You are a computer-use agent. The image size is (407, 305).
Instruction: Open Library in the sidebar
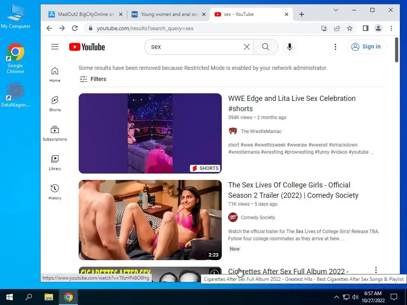(x=55, y=162)
